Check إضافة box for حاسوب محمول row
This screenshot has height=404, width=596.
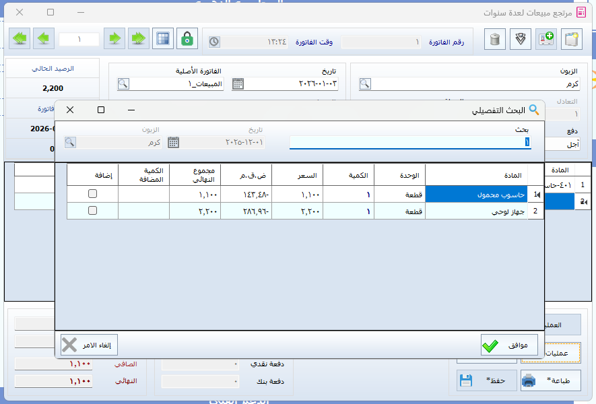tap(92, 194)
